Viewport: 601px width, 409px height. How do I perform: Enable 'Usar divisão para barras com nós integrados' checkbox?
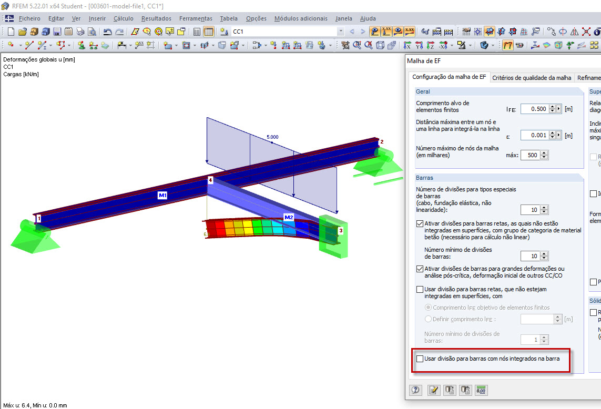coord(420,359)
